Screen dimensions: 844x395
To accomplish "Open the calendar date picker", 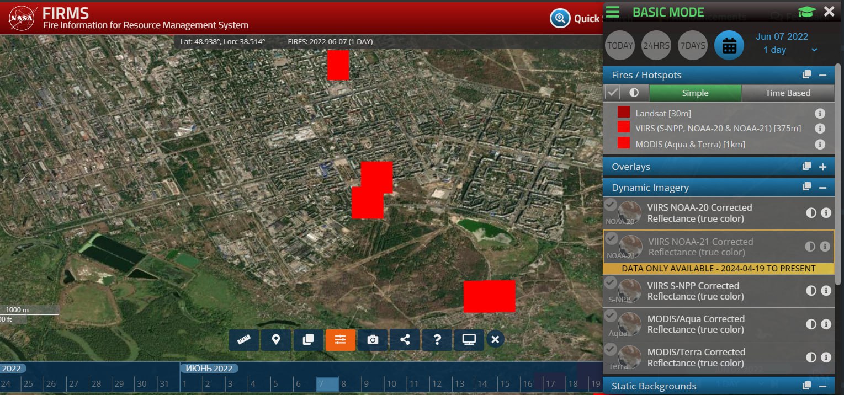I will point(729,45).
